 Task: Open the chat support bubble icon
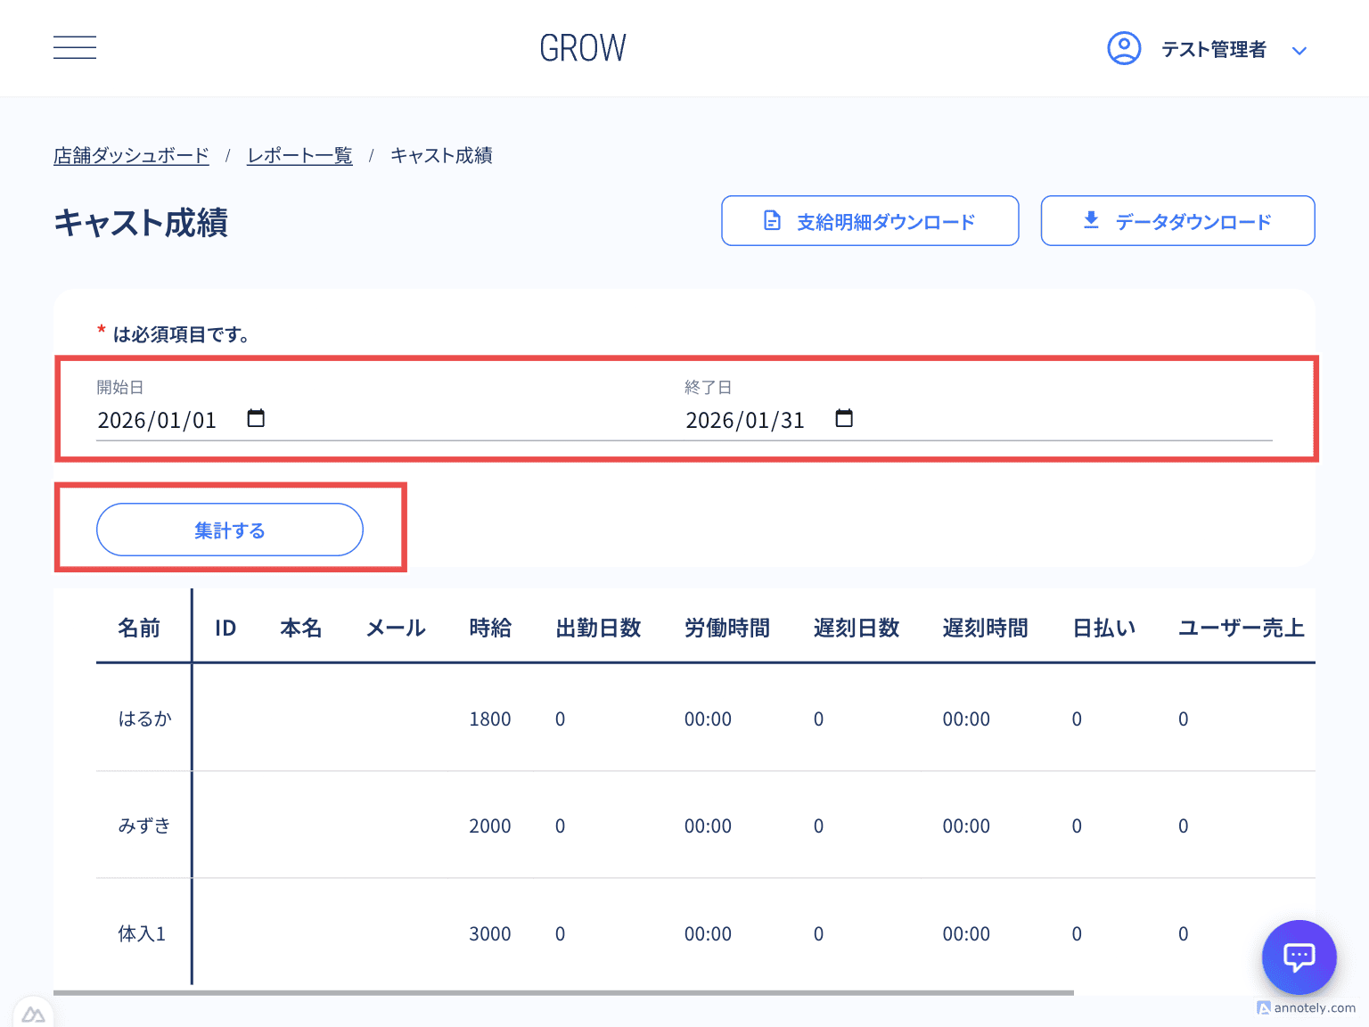point(1299,957)
